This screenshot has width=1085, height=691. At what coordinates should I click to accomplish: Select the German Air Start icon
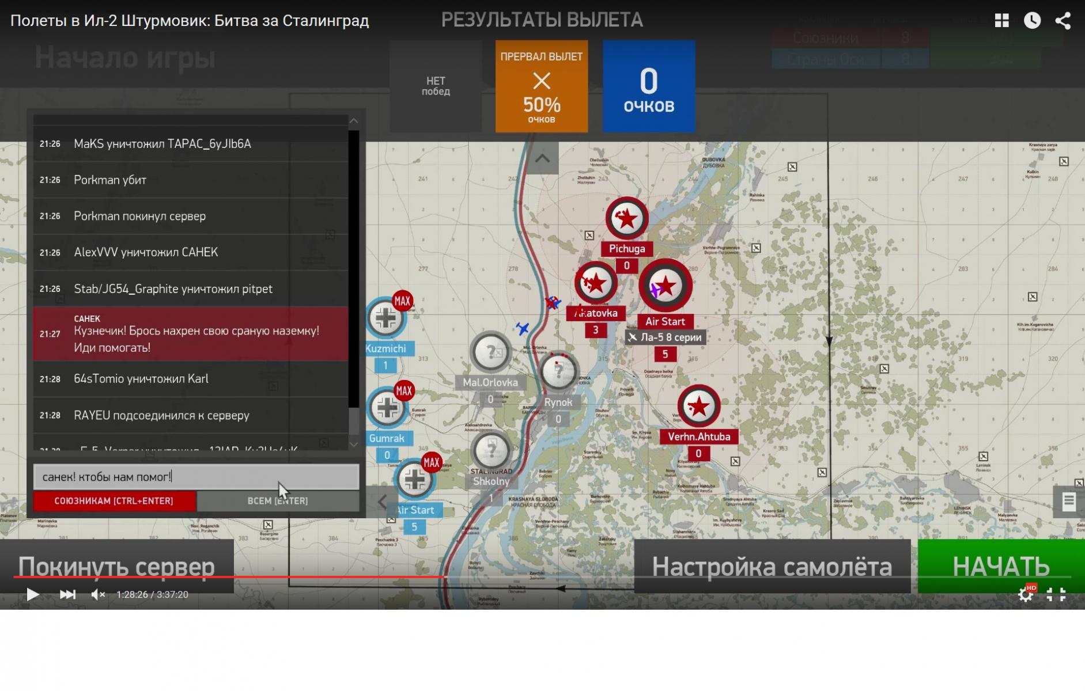(x=414, y=479)
